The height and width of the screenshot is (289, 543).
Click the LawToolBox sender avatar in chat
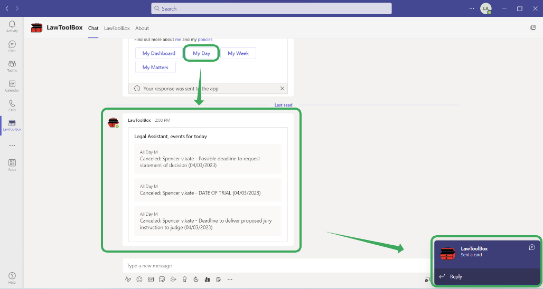[x=113, y=122]
